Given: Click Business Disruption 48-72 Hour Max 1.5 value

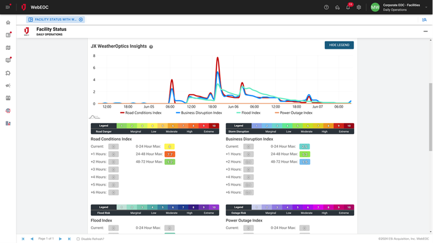Looking at the screenshot, I should pos(305,162).
